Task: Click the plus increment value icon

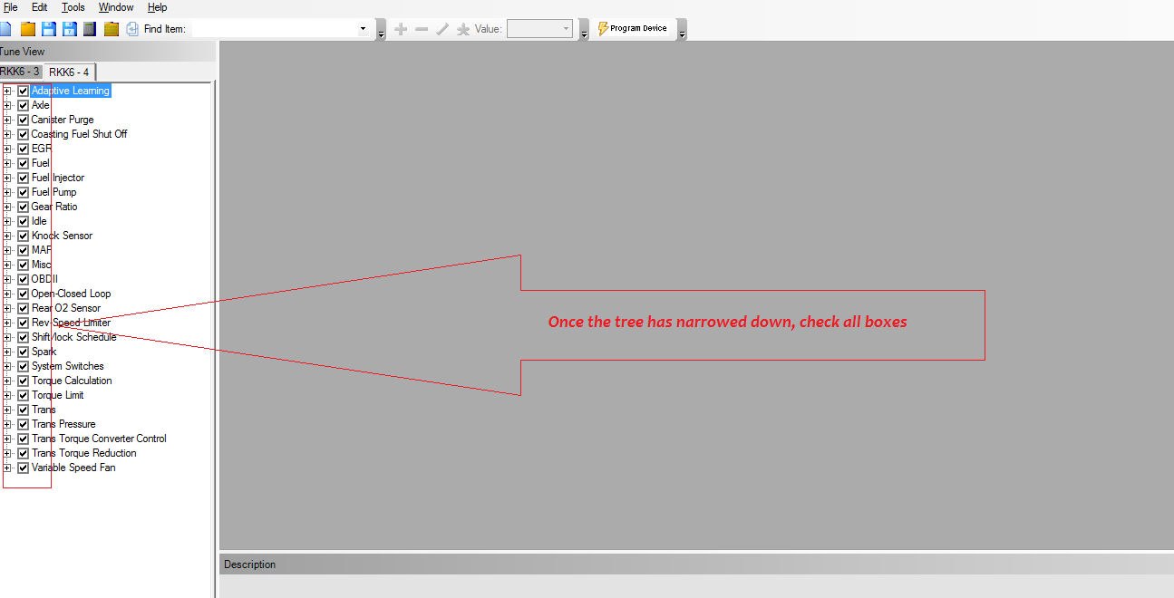Action: (x=401, y=29)
